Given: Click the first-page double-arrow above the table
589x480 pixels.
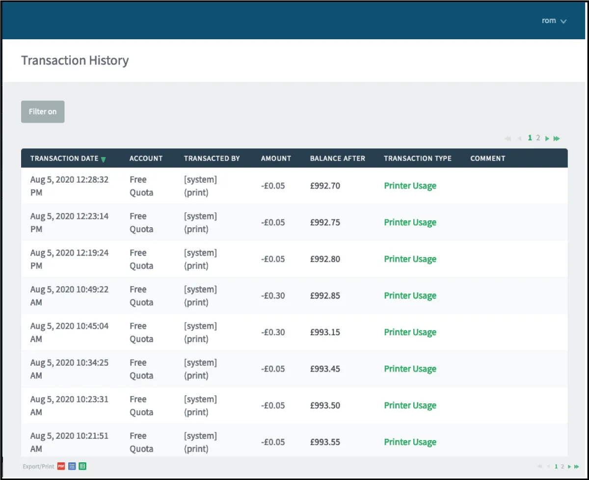Looking at the screenshot, I should pos(508,138).
